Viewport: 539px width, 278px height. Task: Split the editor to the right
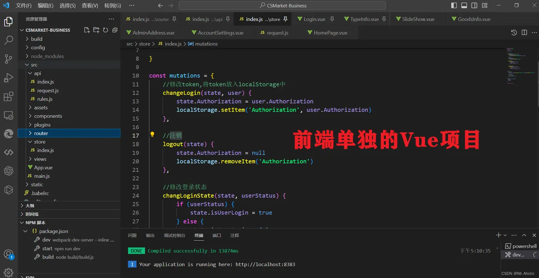coord(524,33)
